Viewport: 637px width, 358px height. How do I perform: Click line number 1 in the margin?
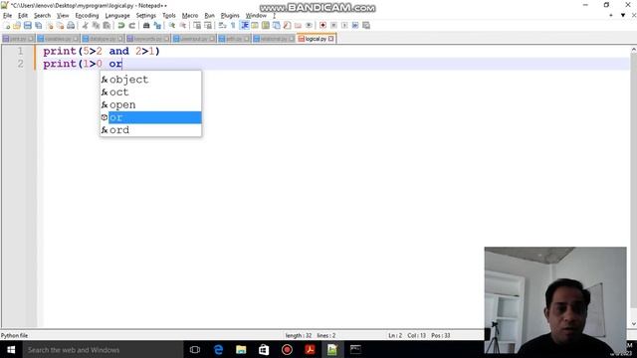(20, 51)
